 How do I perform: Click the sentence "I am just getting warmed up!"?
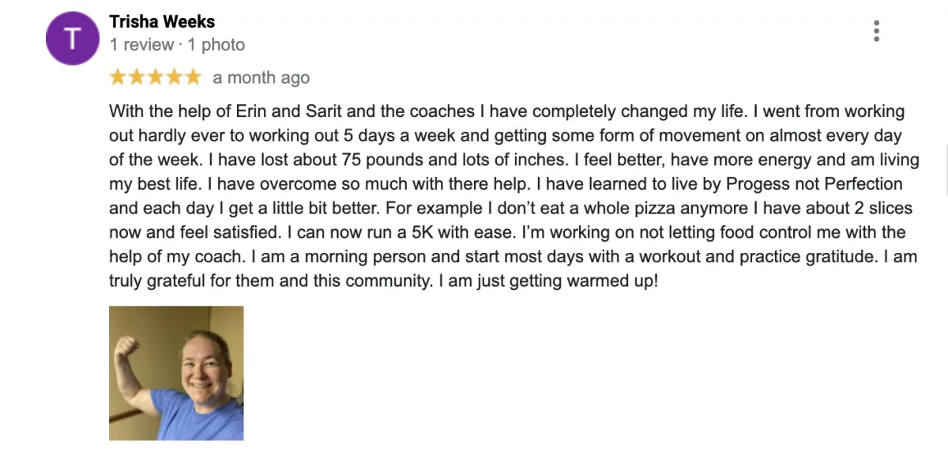tap(548, 281)
